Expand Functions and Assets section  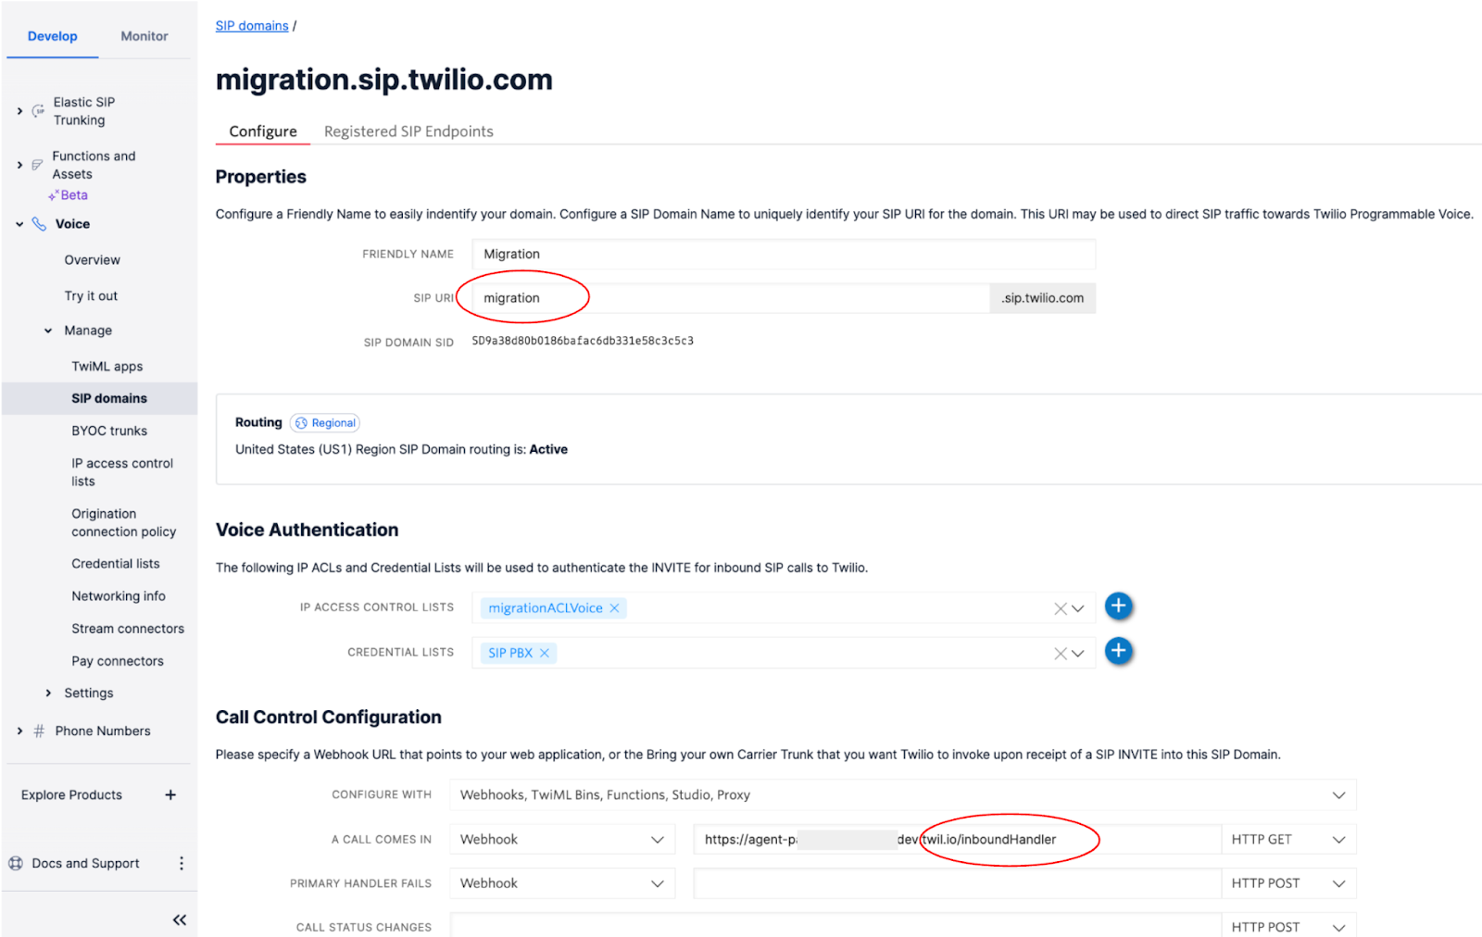(19, 165)
